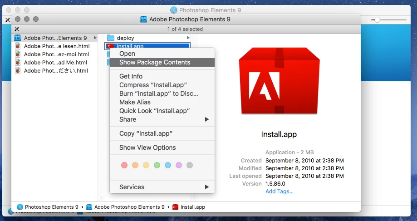The height and width of the screenshot is (221, 417).
Task: Select the deploy folder icon
Action: pos(111,38)
